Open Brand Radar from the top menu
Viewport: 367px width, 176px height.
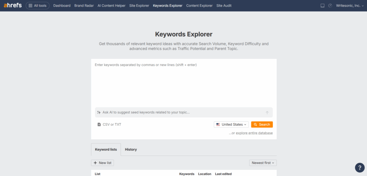(x=84, y=6)
